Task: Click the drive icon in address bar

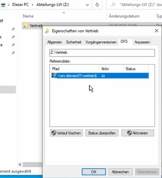Action: point(3,5)
